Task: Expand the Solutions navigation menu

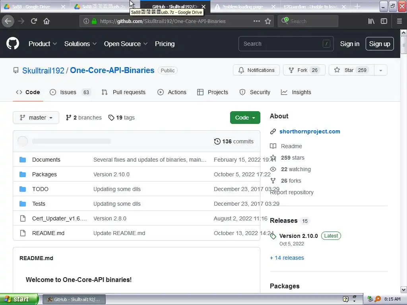Action: (x=80, y=44)
